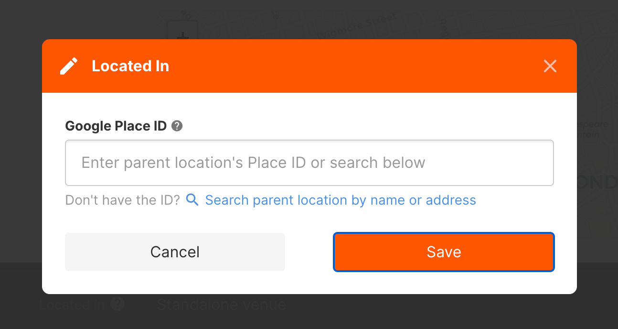The height and width of the screenshot is (329, 618).
Task: Save the parent location
Action: coord(444,252)
